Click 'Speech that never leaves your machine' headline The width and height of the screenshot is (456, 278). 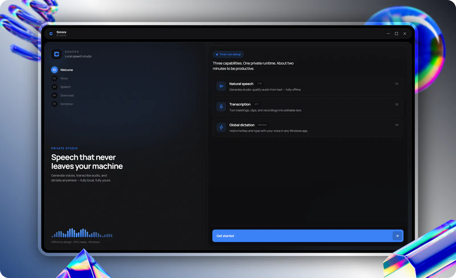(87, 162)
